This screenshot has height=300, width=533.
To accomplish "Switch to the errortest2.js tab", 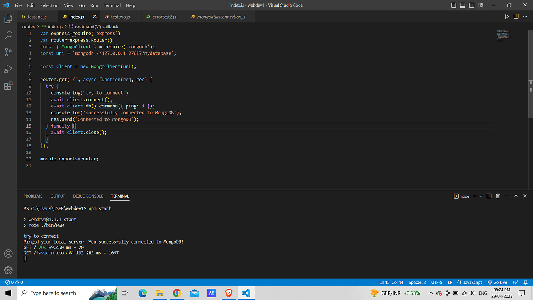I will click(164, 17).
